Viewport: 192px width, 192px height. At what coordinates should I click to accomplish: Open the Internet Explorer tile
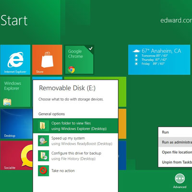[15, 60]
